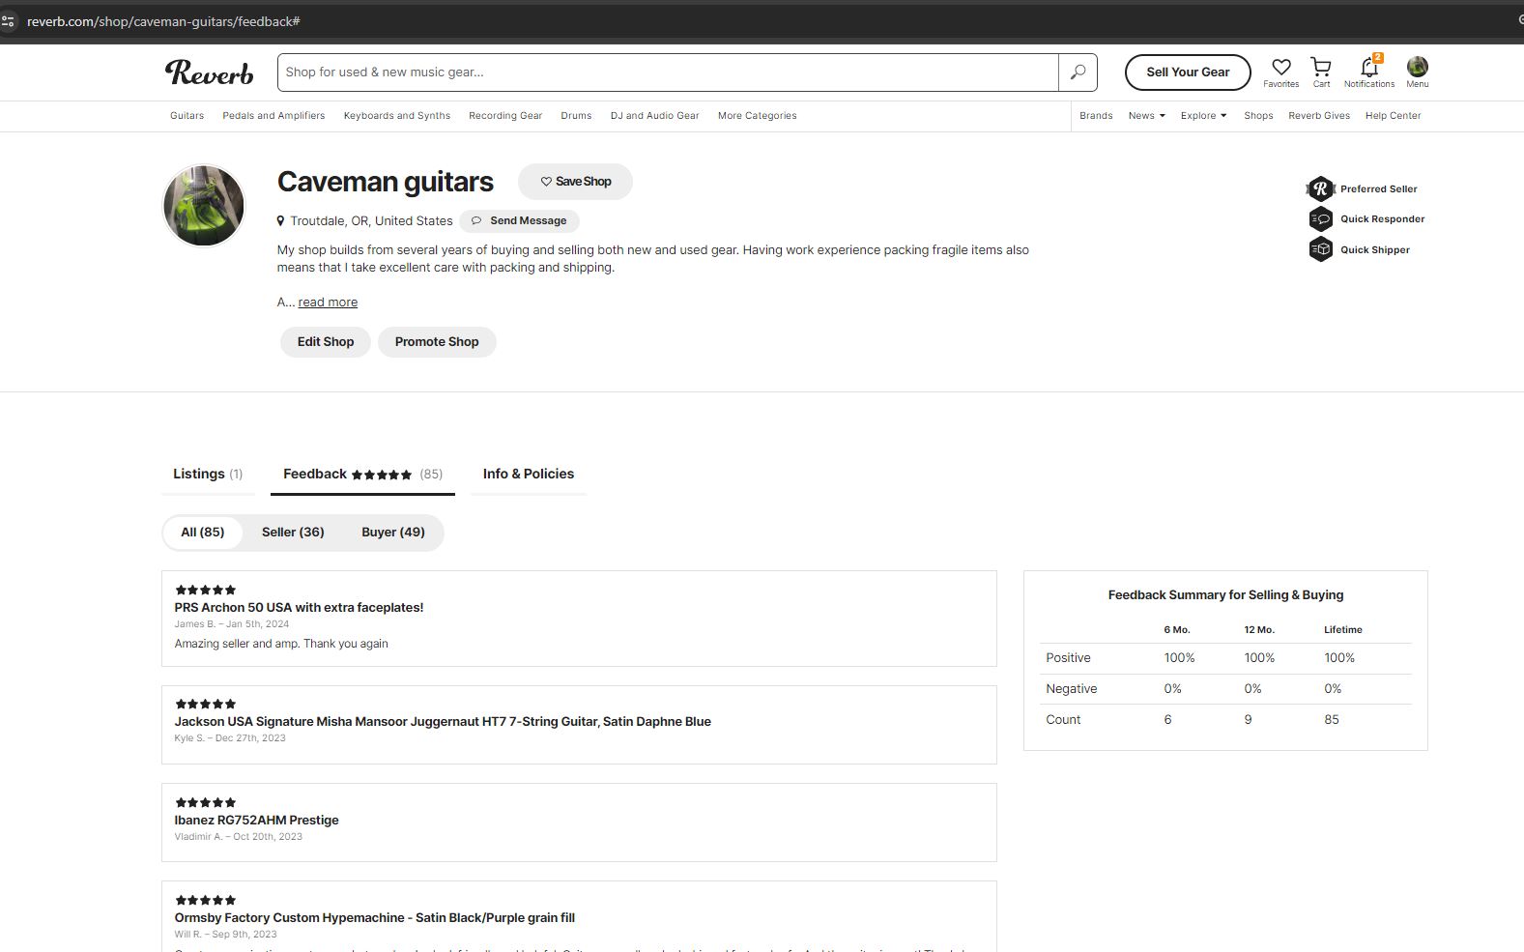
Task: Open Favorites heart icon
Action: coord(1280,68)
